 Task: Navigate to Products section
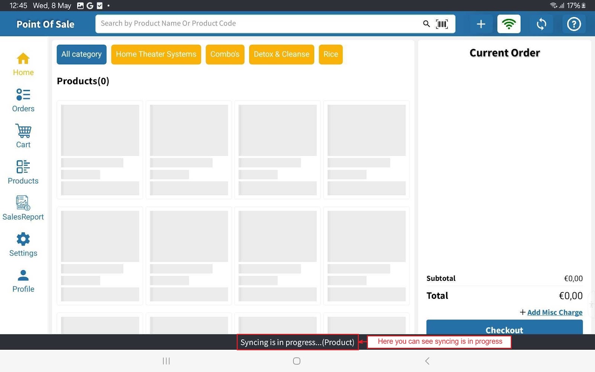point(23,172)
